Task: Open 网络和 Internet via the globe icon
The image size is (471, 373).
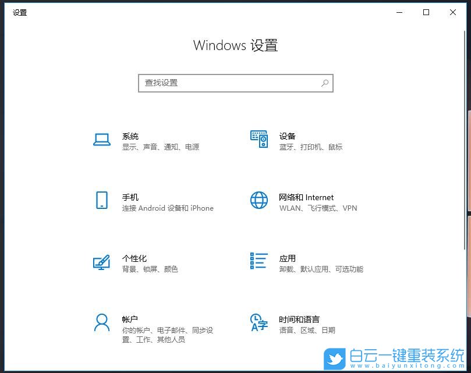Action: click(x=258, y=201)
